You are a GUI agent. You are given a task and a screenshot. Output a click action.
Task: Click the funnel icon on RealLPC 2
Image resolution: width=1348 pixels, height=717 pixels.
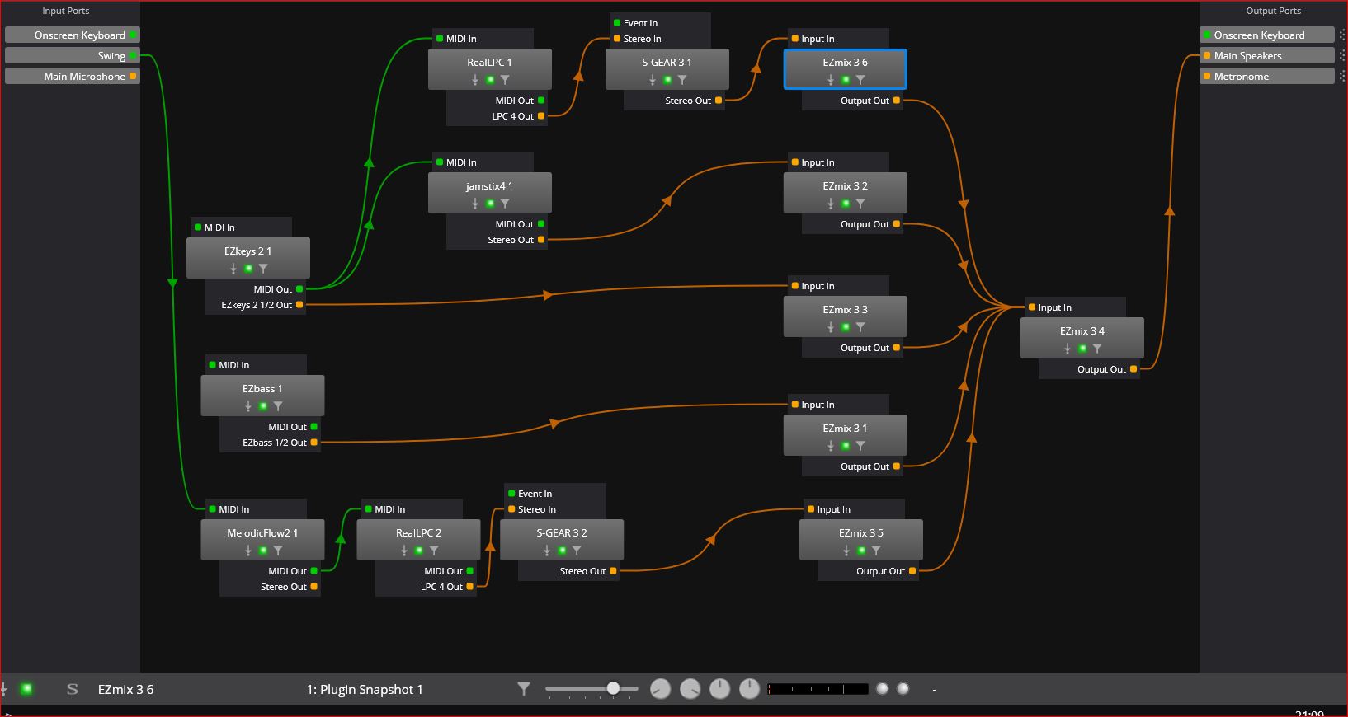pos(434,551)
